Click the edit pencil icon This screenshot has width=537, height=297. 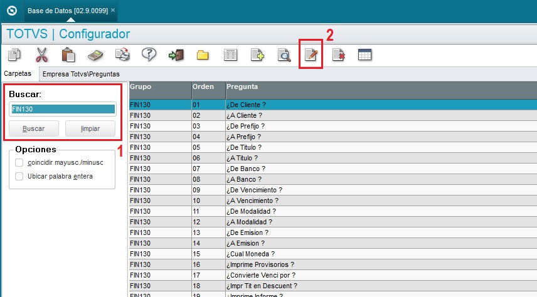[x=311, y=55]
